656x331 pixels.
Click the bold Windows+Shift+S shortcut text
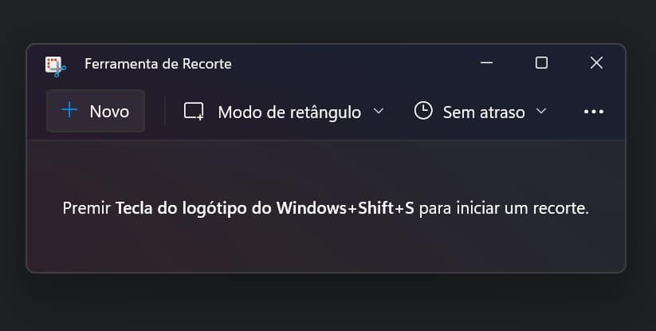point(265,210)
